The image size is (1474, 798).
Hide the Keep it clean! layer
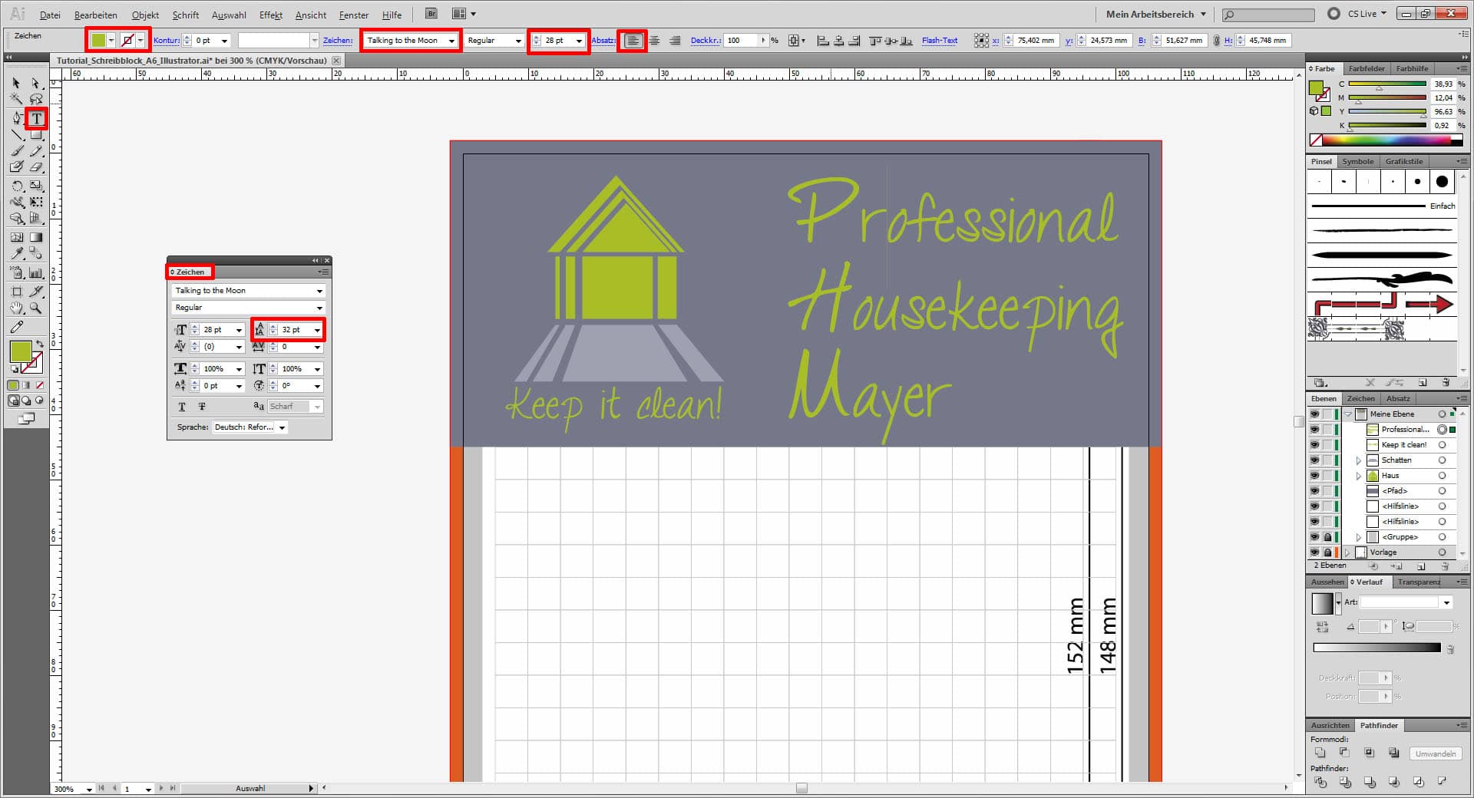1314,445
